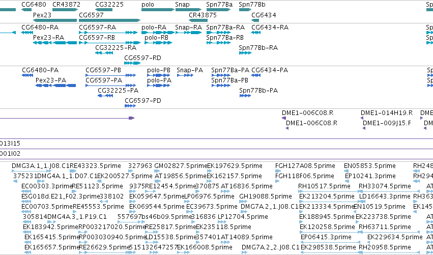Click the RH33074.5prime EST label
This screenshot has width=433, height=255.
[385, 186]
